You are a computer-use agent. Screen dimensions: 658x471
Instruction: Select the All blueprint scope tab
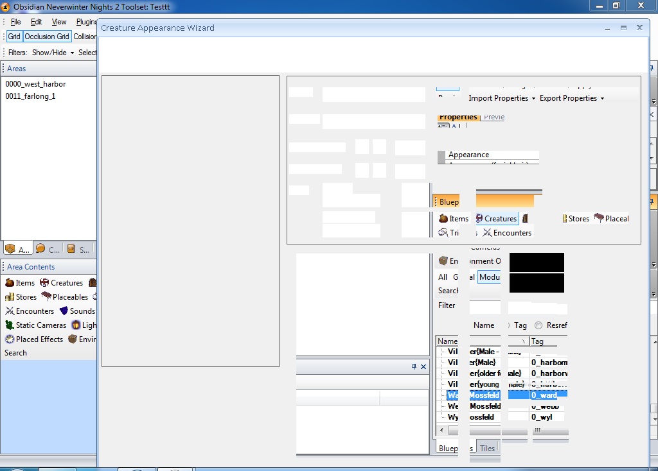coord(443,277)
